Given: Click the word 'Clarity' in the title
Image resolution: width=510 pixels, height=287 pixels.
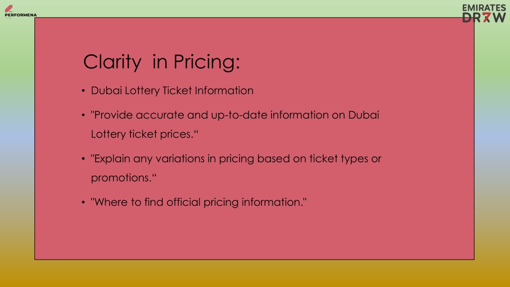Looking at the screenshot, I should pyautogui.click(x=112, y=62).
